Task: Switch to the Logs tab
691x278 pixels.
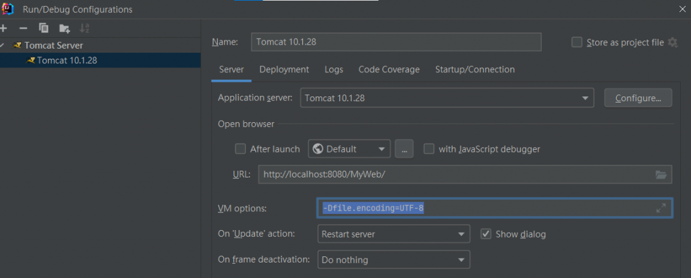Action: pos(333,69)
